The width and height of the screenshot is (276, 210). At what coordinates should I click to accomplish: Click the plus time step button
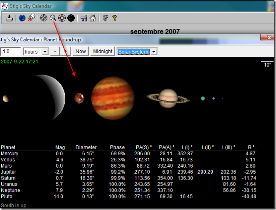(65, 51)
